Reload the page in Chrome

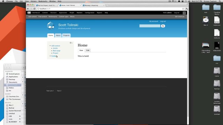[34, 9]
